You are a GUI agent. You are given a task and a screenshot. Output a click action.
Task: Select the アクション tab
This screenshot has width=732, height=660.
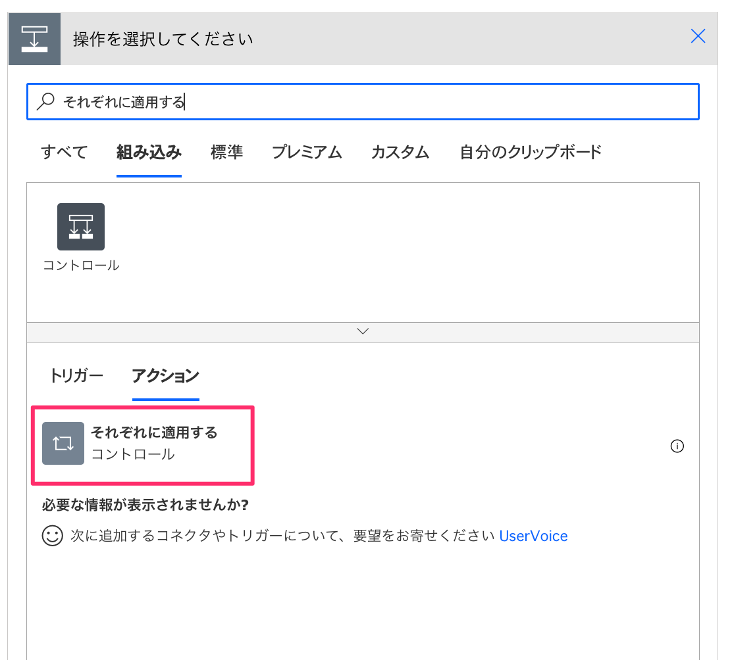tap(166, 375)
